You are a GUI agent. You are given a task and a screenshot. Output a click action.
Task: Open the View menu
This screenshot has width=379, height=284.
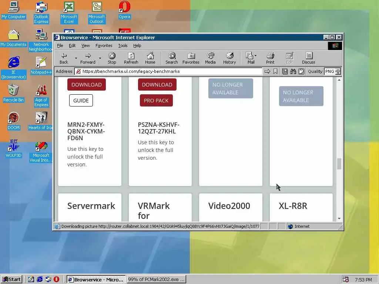tap(85, 45)
